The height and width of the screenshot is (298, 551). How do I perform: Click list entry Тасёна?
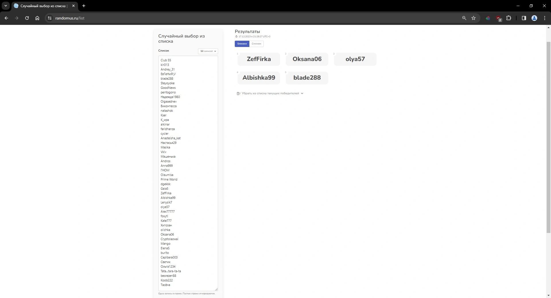point(165,285)
